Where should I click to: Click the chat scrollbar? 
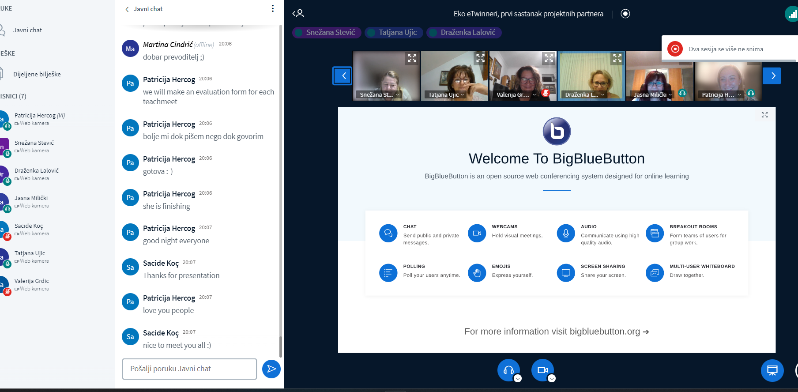point(281,347)
